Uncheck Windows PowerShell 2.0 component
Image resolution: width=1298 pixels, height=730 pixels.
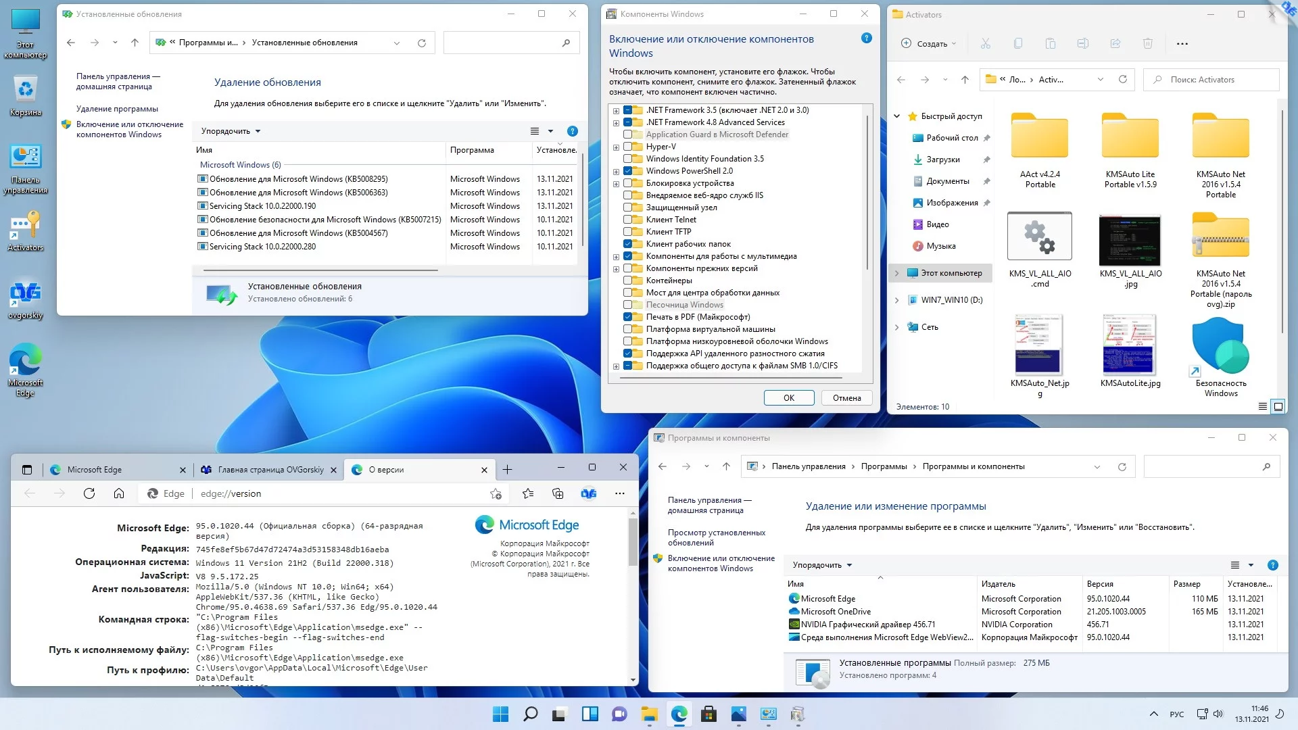[628, 171]
